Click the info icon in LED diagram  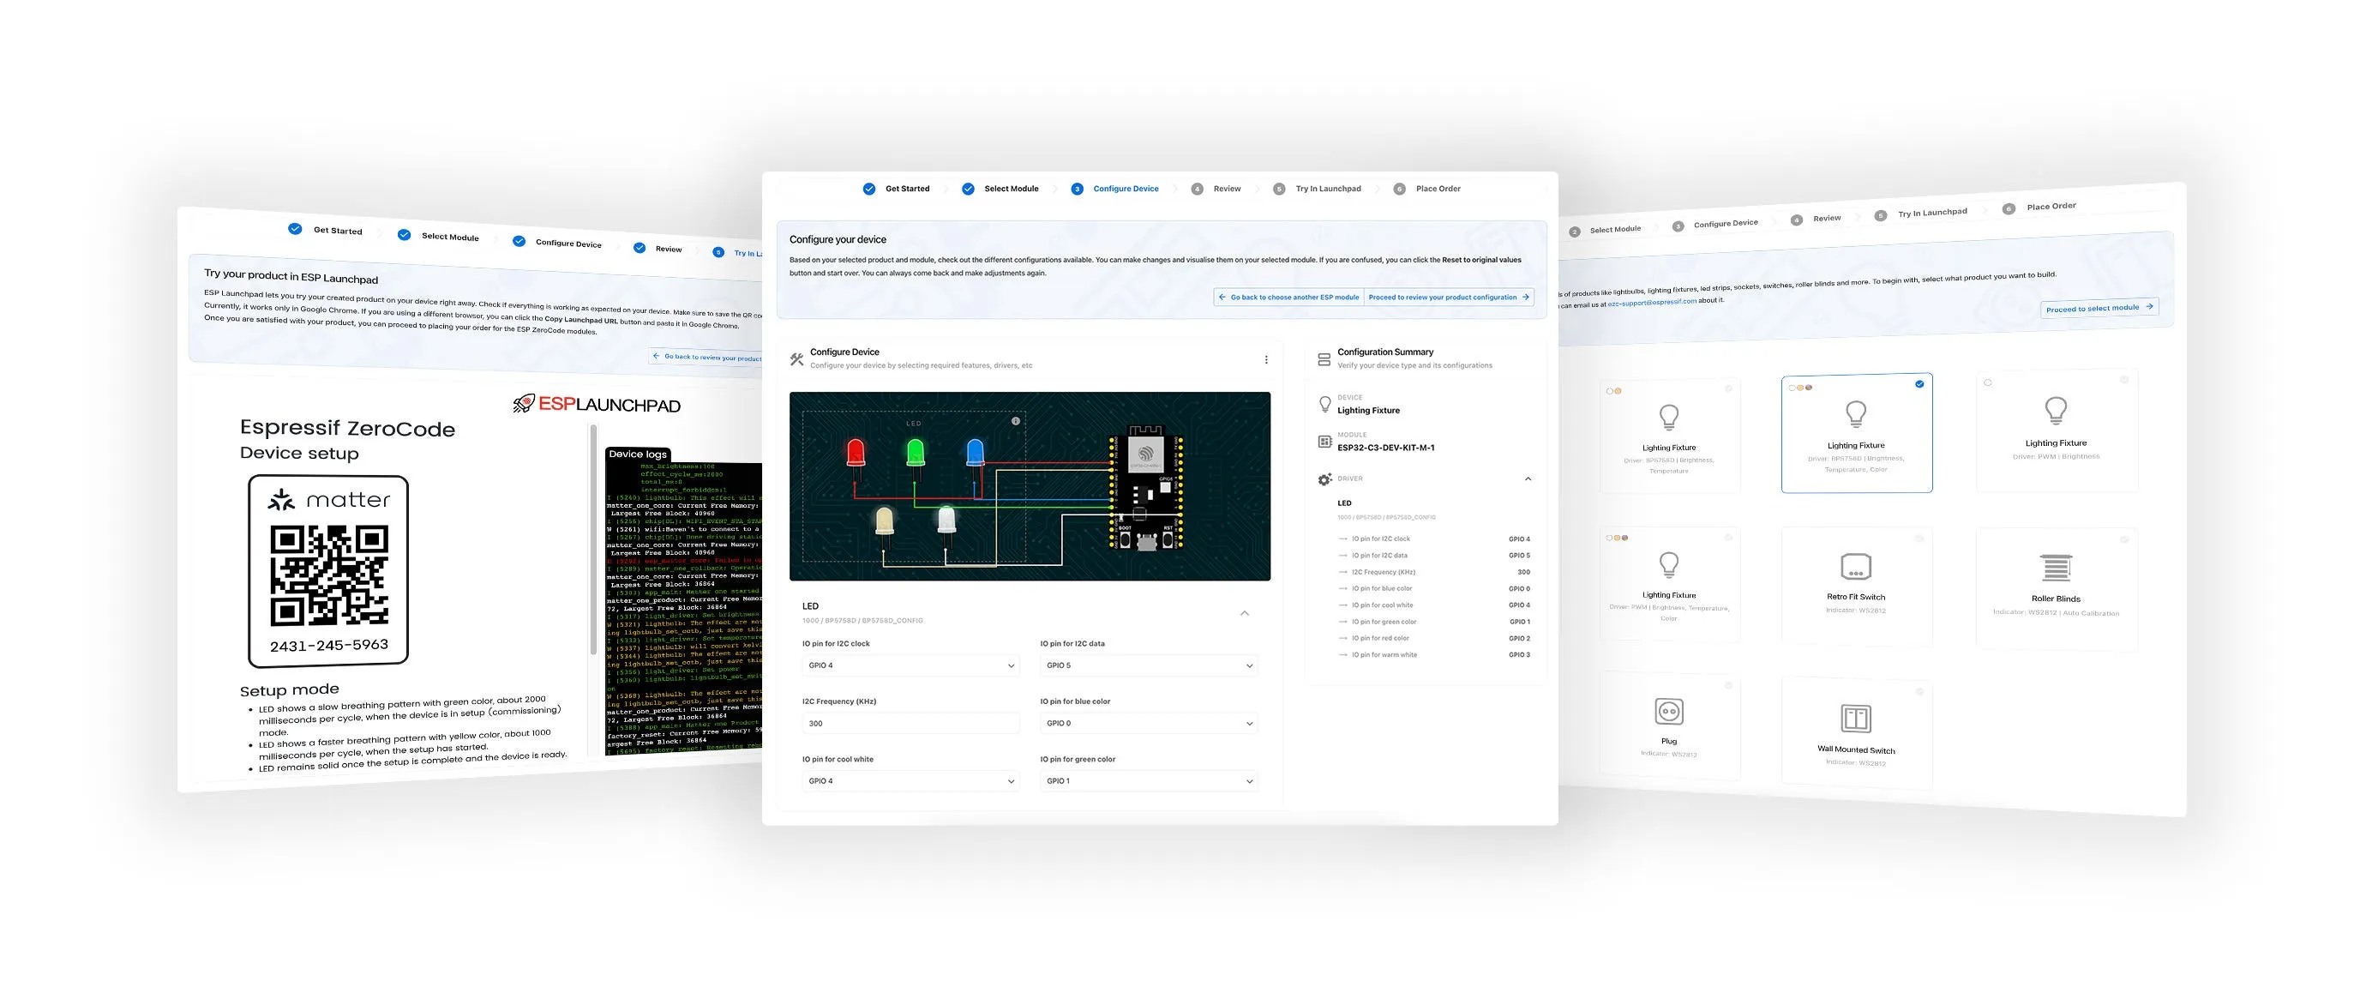(x=1015, y=421)
